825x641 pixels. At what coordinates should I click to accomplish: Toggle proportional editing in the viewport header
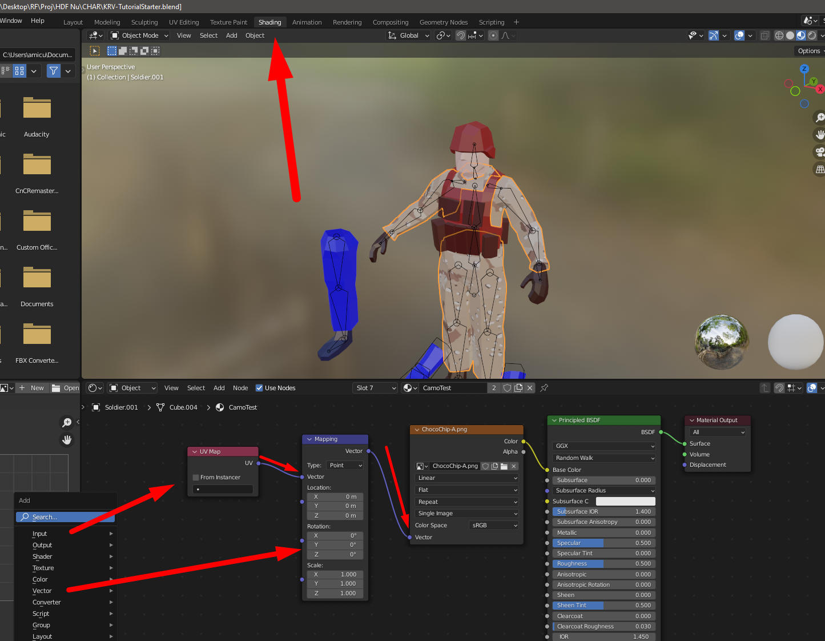493,35
